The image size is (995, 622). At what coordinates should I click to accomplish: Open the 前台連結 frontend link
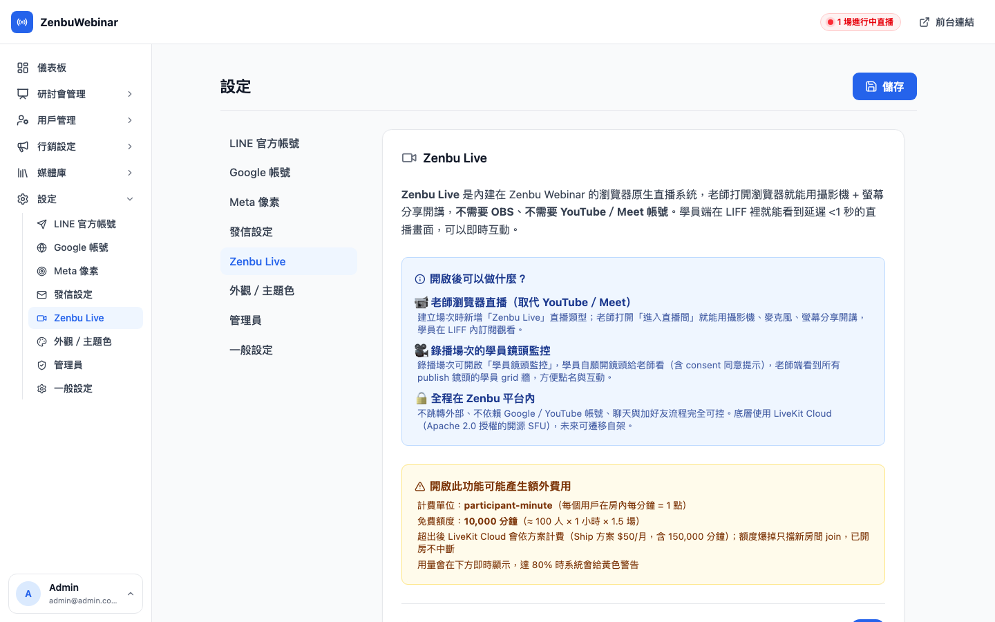tap(947, 22)
